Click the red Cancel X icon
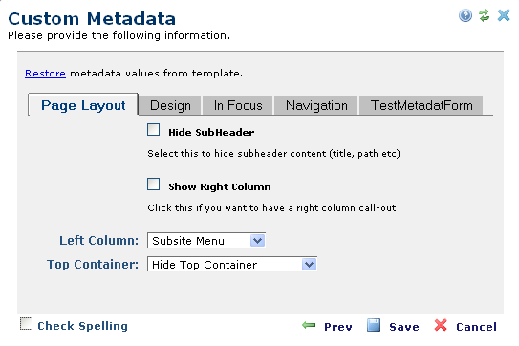 coord(441,325)
